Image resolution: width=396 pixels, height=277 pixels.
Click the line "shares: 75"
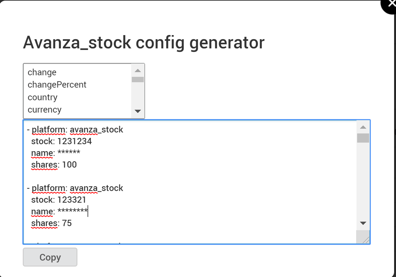[52, 223]
